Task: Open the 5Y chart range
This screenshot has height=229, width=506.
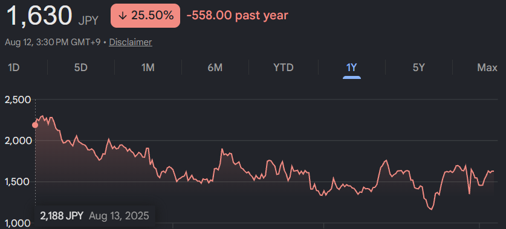Action: tap(418, 68)
